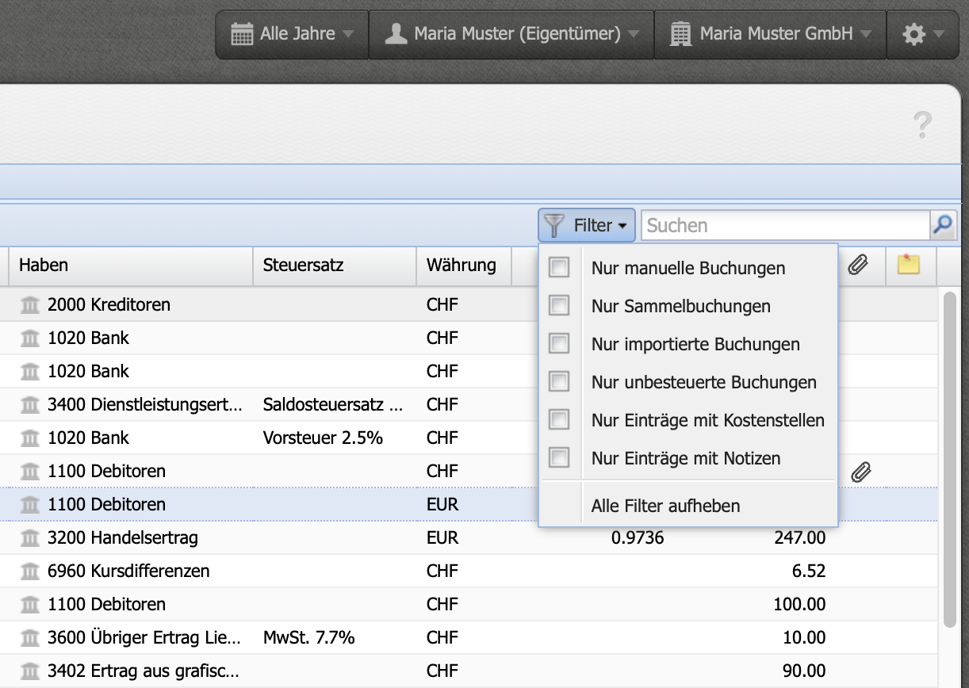
Task: Enable Nur Einträge mit Notizen
Action: pyautogui.click(x=559, y=457)
